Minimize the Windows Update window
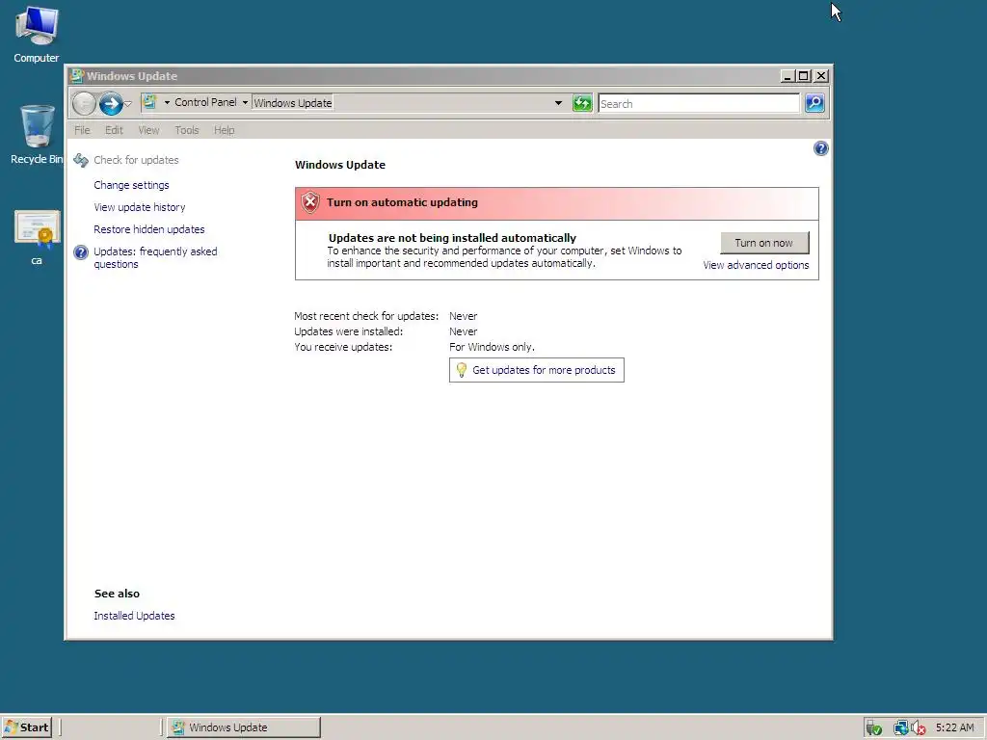987x740 pixels. 787,76
